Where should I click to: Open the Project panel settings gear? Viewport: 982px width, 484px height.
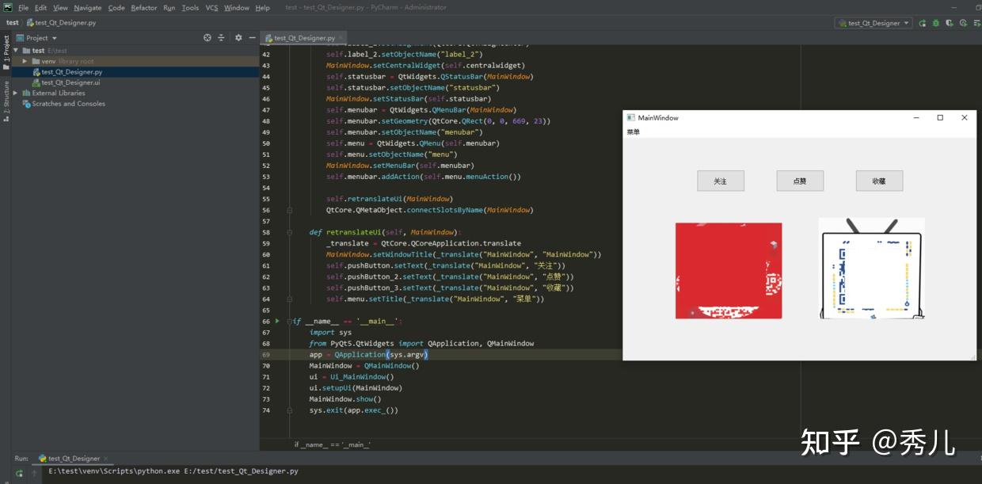238,37
